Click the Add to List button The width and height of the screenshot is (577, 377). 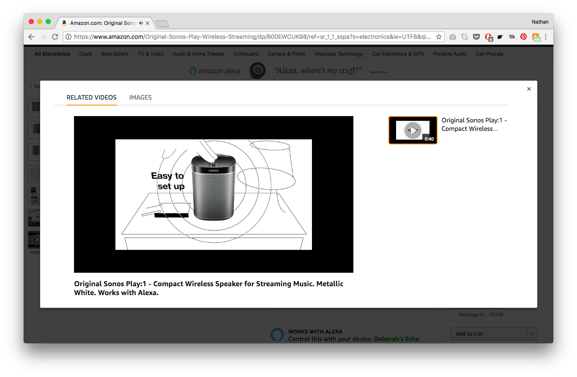click(489, 334)
